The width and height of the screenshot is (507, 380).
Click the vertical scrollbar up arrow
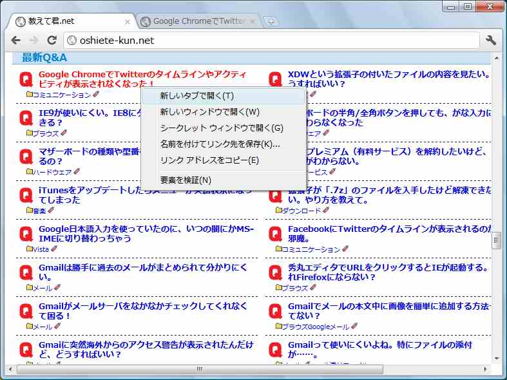click(496, 58)
